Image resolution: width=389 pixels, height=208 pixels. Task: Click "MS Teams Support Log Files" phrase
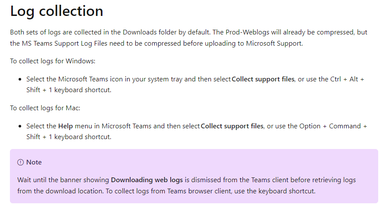[x=64, y=43]
